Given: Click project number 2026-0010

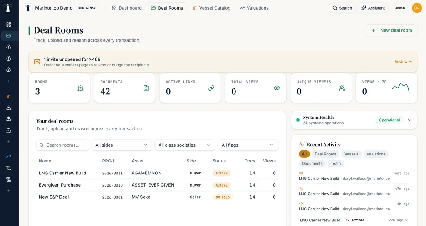Looking at the screenshot, I should point(112,185).
